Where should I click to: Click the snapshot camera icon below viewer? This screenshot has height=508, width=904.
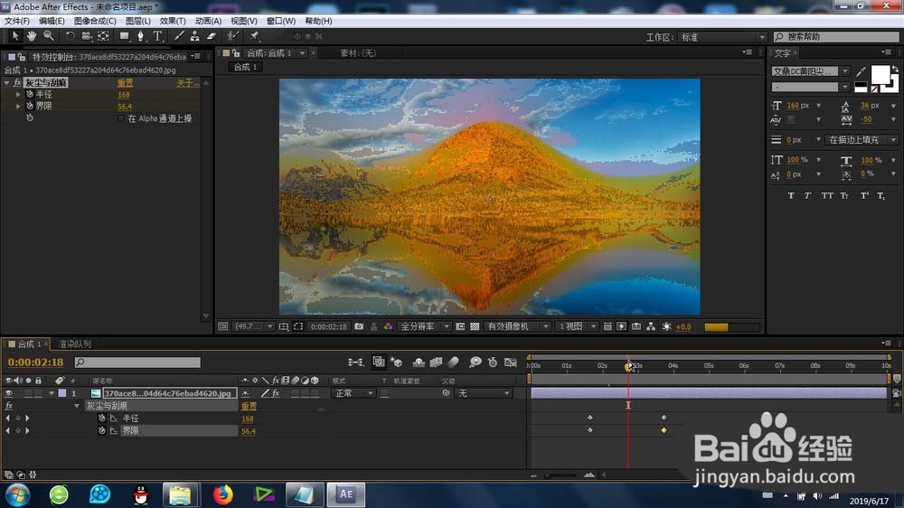359,326
